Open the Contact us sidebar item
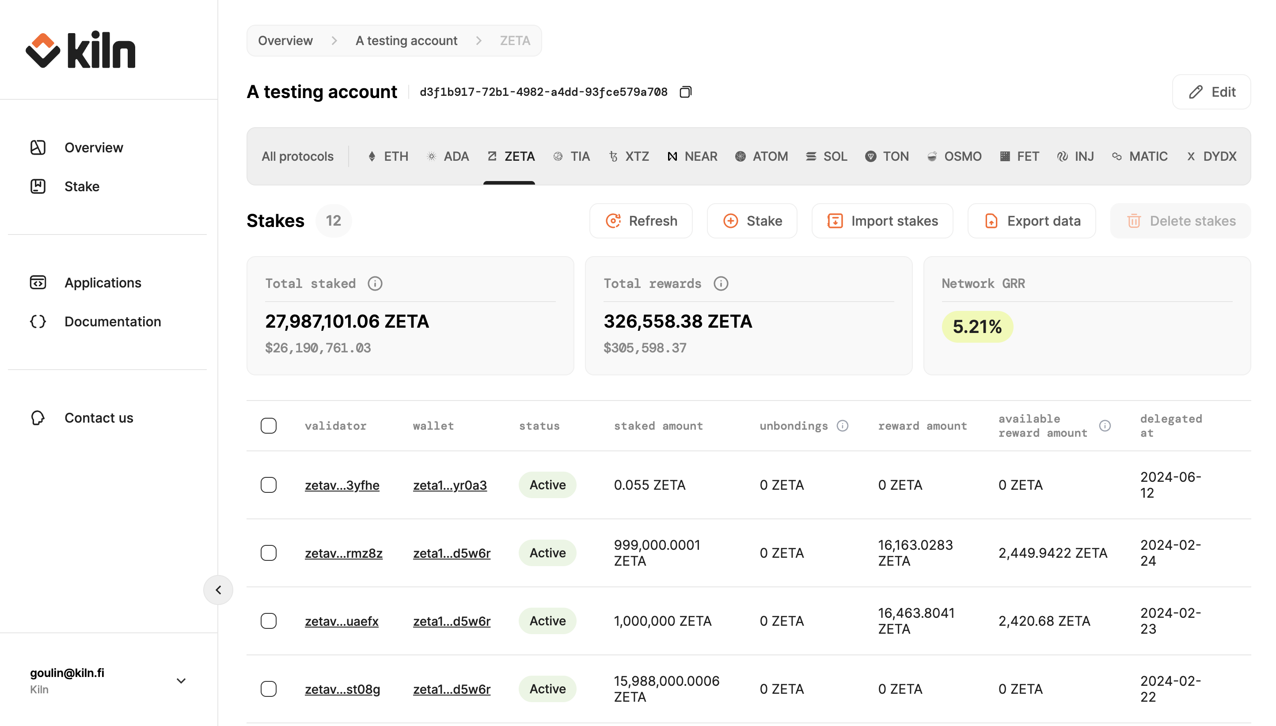Screen dimensions: 1276x726 click(x=99, y=418)
